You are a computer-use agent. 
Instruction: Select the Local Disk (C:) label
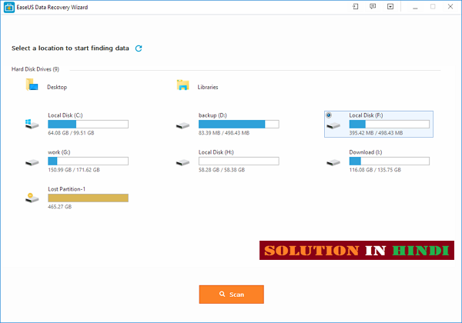coord(65,115)
